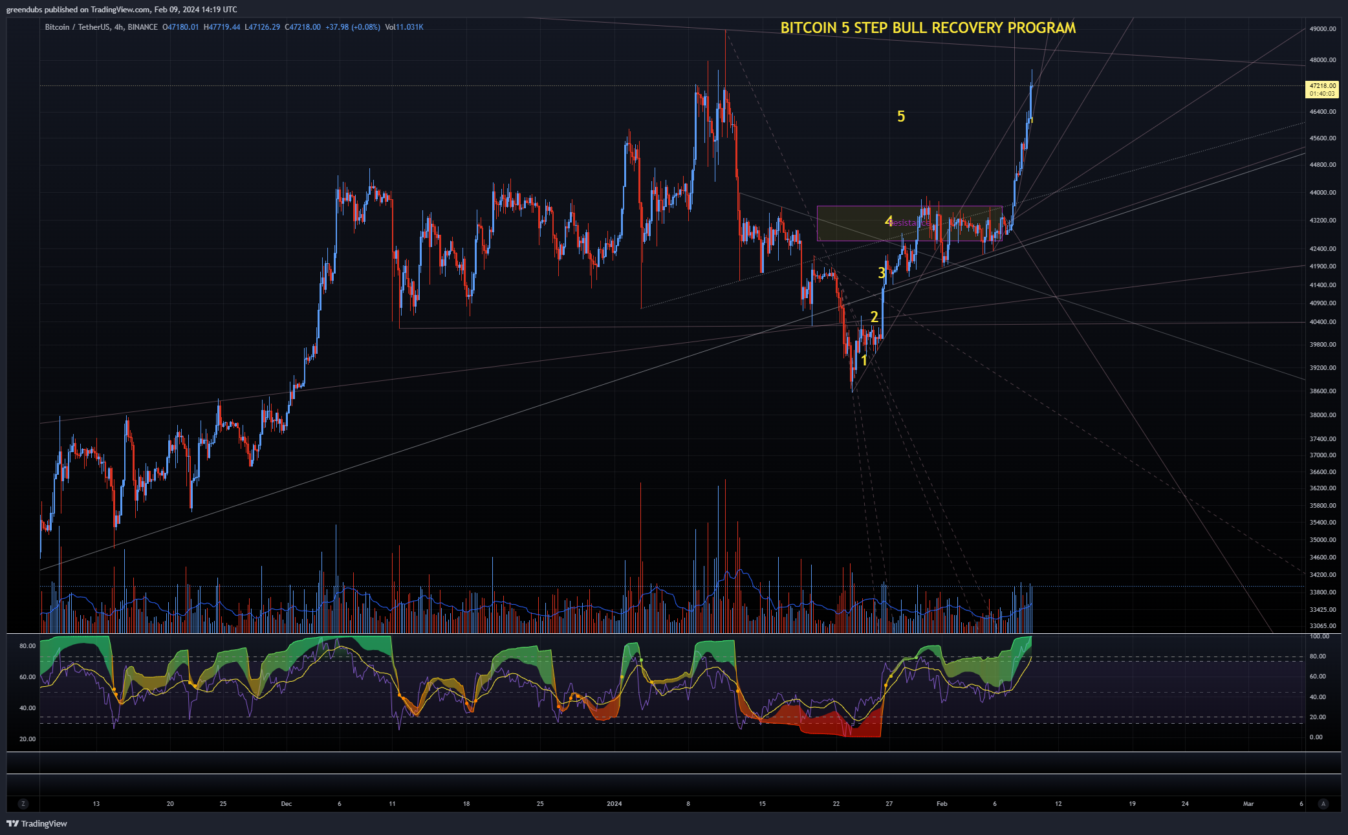Click the current price label 47218.00
The width and height of the screenshot is (1348, 835).
click(1322, 85)
